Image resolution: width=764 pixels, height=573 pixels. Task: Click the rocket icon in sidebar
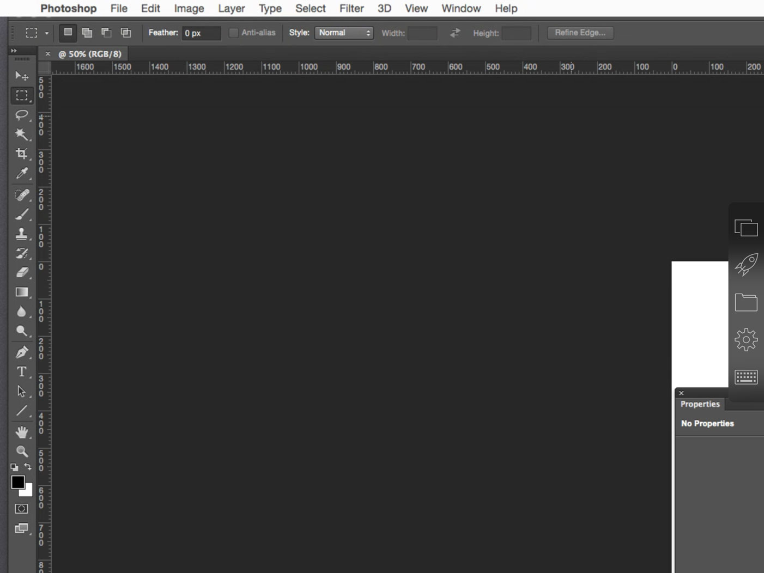(x=746, y=265)
